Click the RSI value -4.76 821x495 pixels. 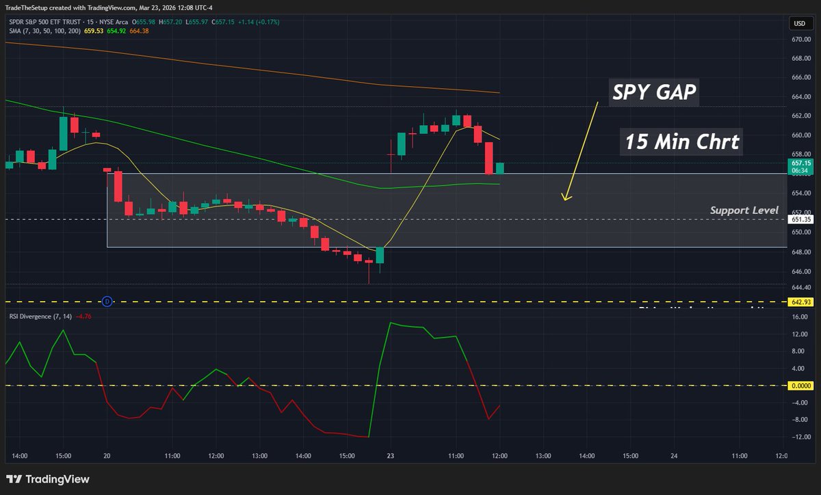(83, 316)
